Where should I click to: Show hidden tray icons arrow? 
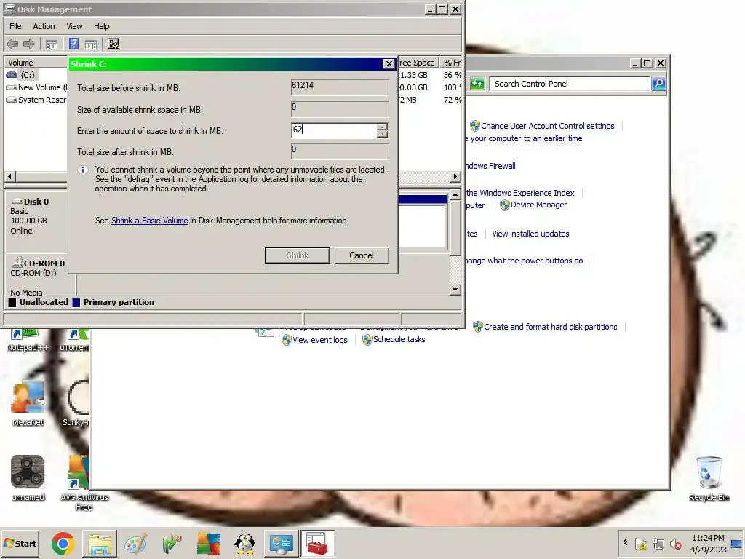(x=625, y=543)
